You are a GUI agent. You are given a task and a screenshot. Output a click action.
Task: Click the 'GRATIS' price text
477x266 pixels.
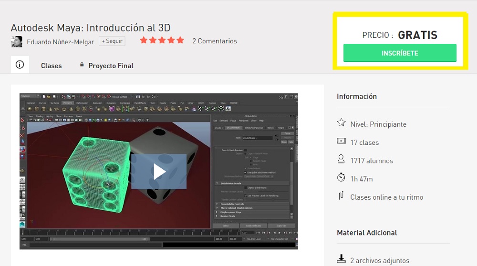click(x=418, y=35)
